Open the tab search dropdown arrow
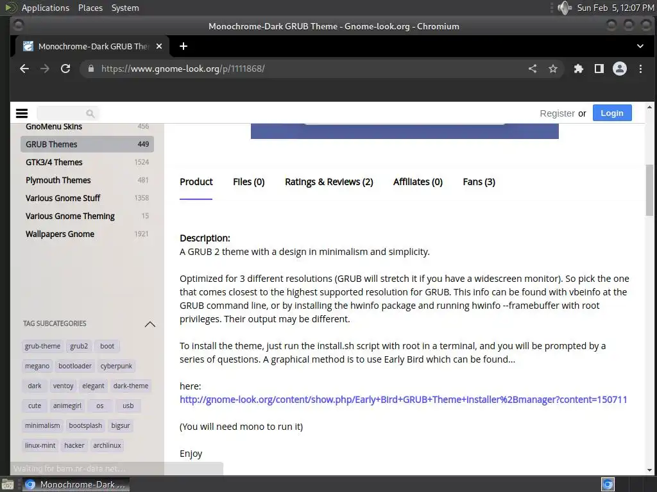The width and height of the screenshot is (657, 492). [x=640, y=46]
